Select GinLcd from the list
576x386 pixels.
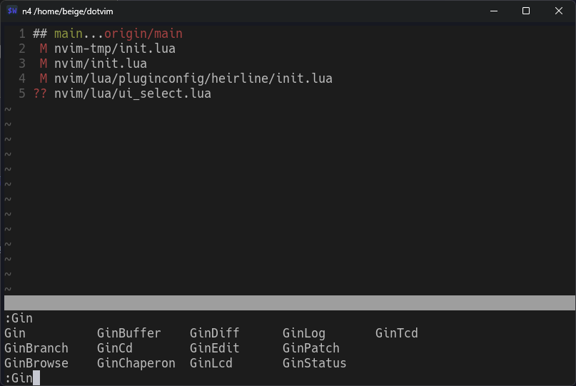(211, 363)
